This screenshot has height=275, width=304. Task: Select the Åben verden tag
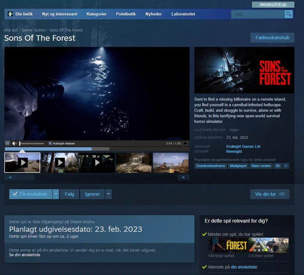click(261, 166)
